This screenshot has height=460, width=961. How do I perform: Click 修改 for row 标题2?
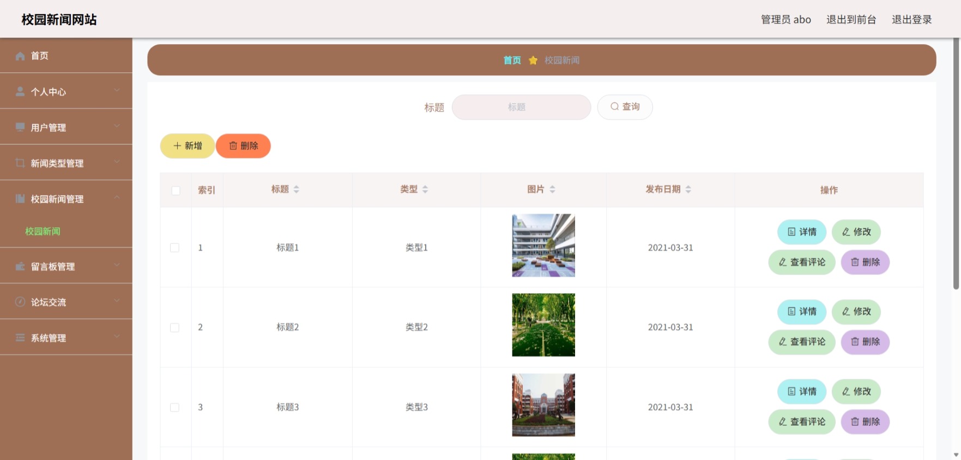(x=856, y=312)
